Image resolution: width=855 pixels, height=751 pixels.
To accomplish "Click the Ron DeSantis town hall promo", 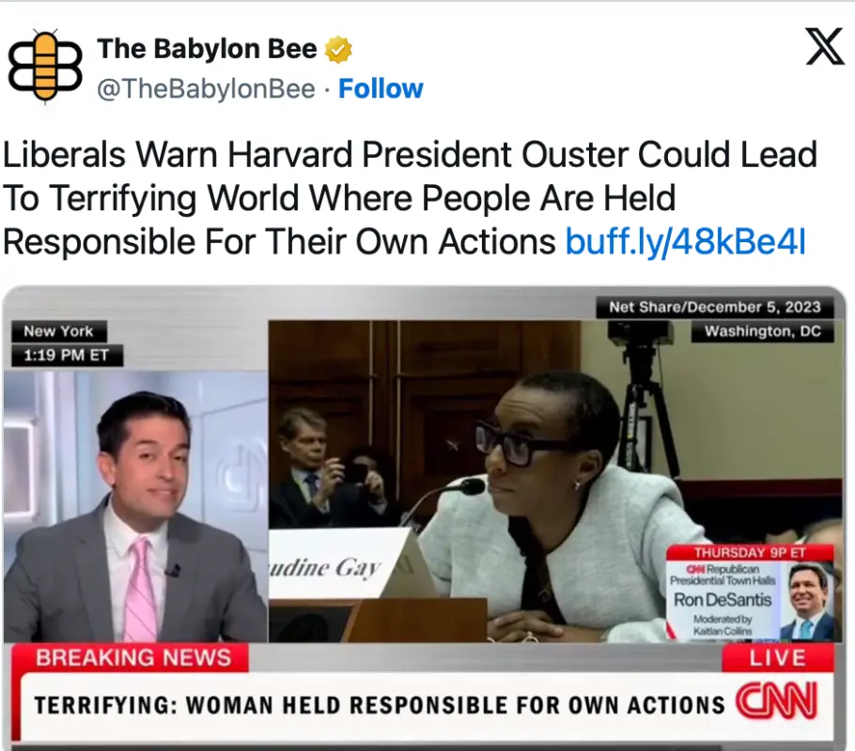I will [x=751, y=591].
